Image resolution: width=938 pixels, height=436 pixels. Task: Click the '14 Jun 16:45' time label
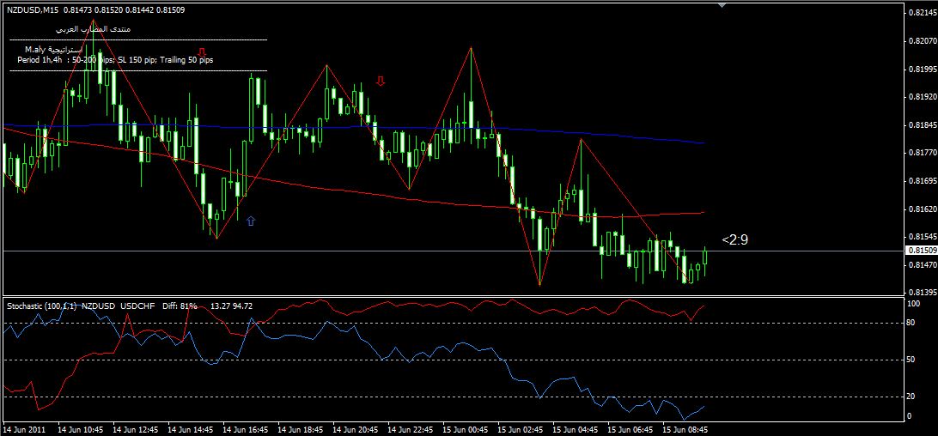246,429
